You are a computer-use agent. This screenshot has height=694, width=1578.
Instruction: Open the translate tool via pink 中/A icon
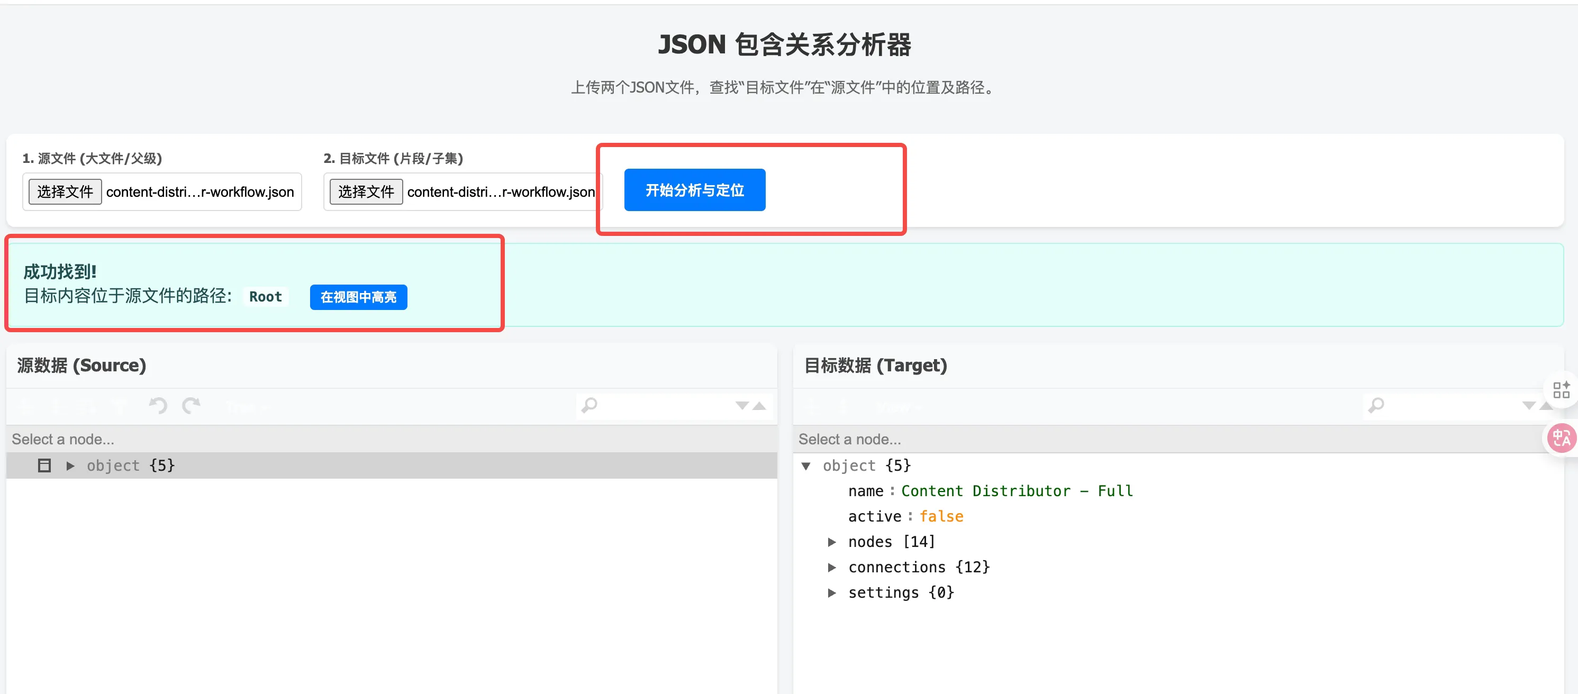pyautogui.click(x=1561, y=437)
